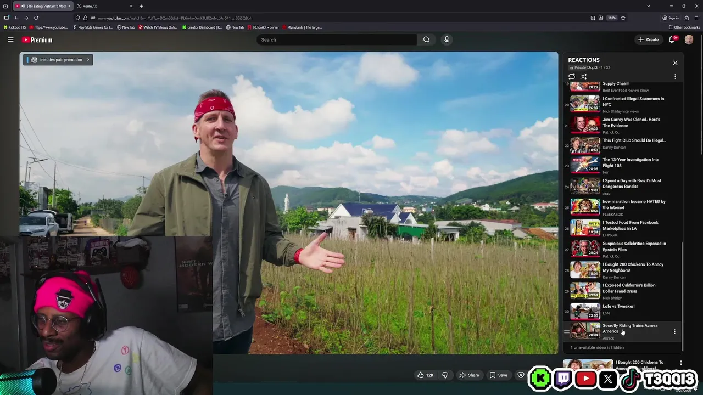
Task: Click the magnifier search button
Action: pyautogui.click(x=426, y=39)
